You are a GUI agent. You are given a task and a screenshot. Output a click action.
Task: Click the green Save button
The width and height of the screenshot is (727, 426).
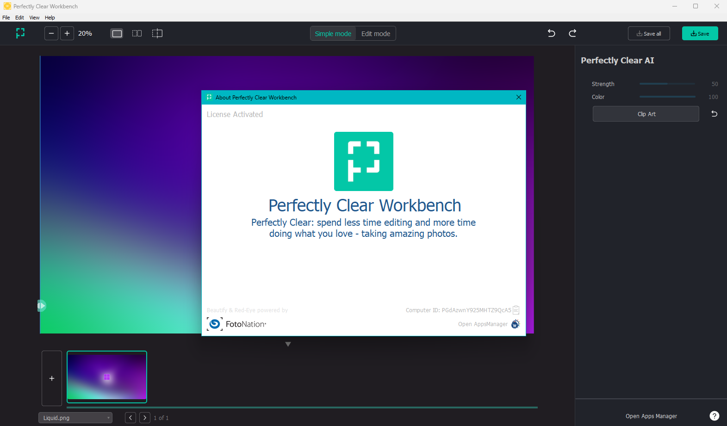(x=700, y=33)
